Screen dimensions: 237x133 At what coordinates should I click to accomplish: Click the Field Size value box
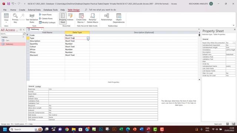click(x=103, y=89)
